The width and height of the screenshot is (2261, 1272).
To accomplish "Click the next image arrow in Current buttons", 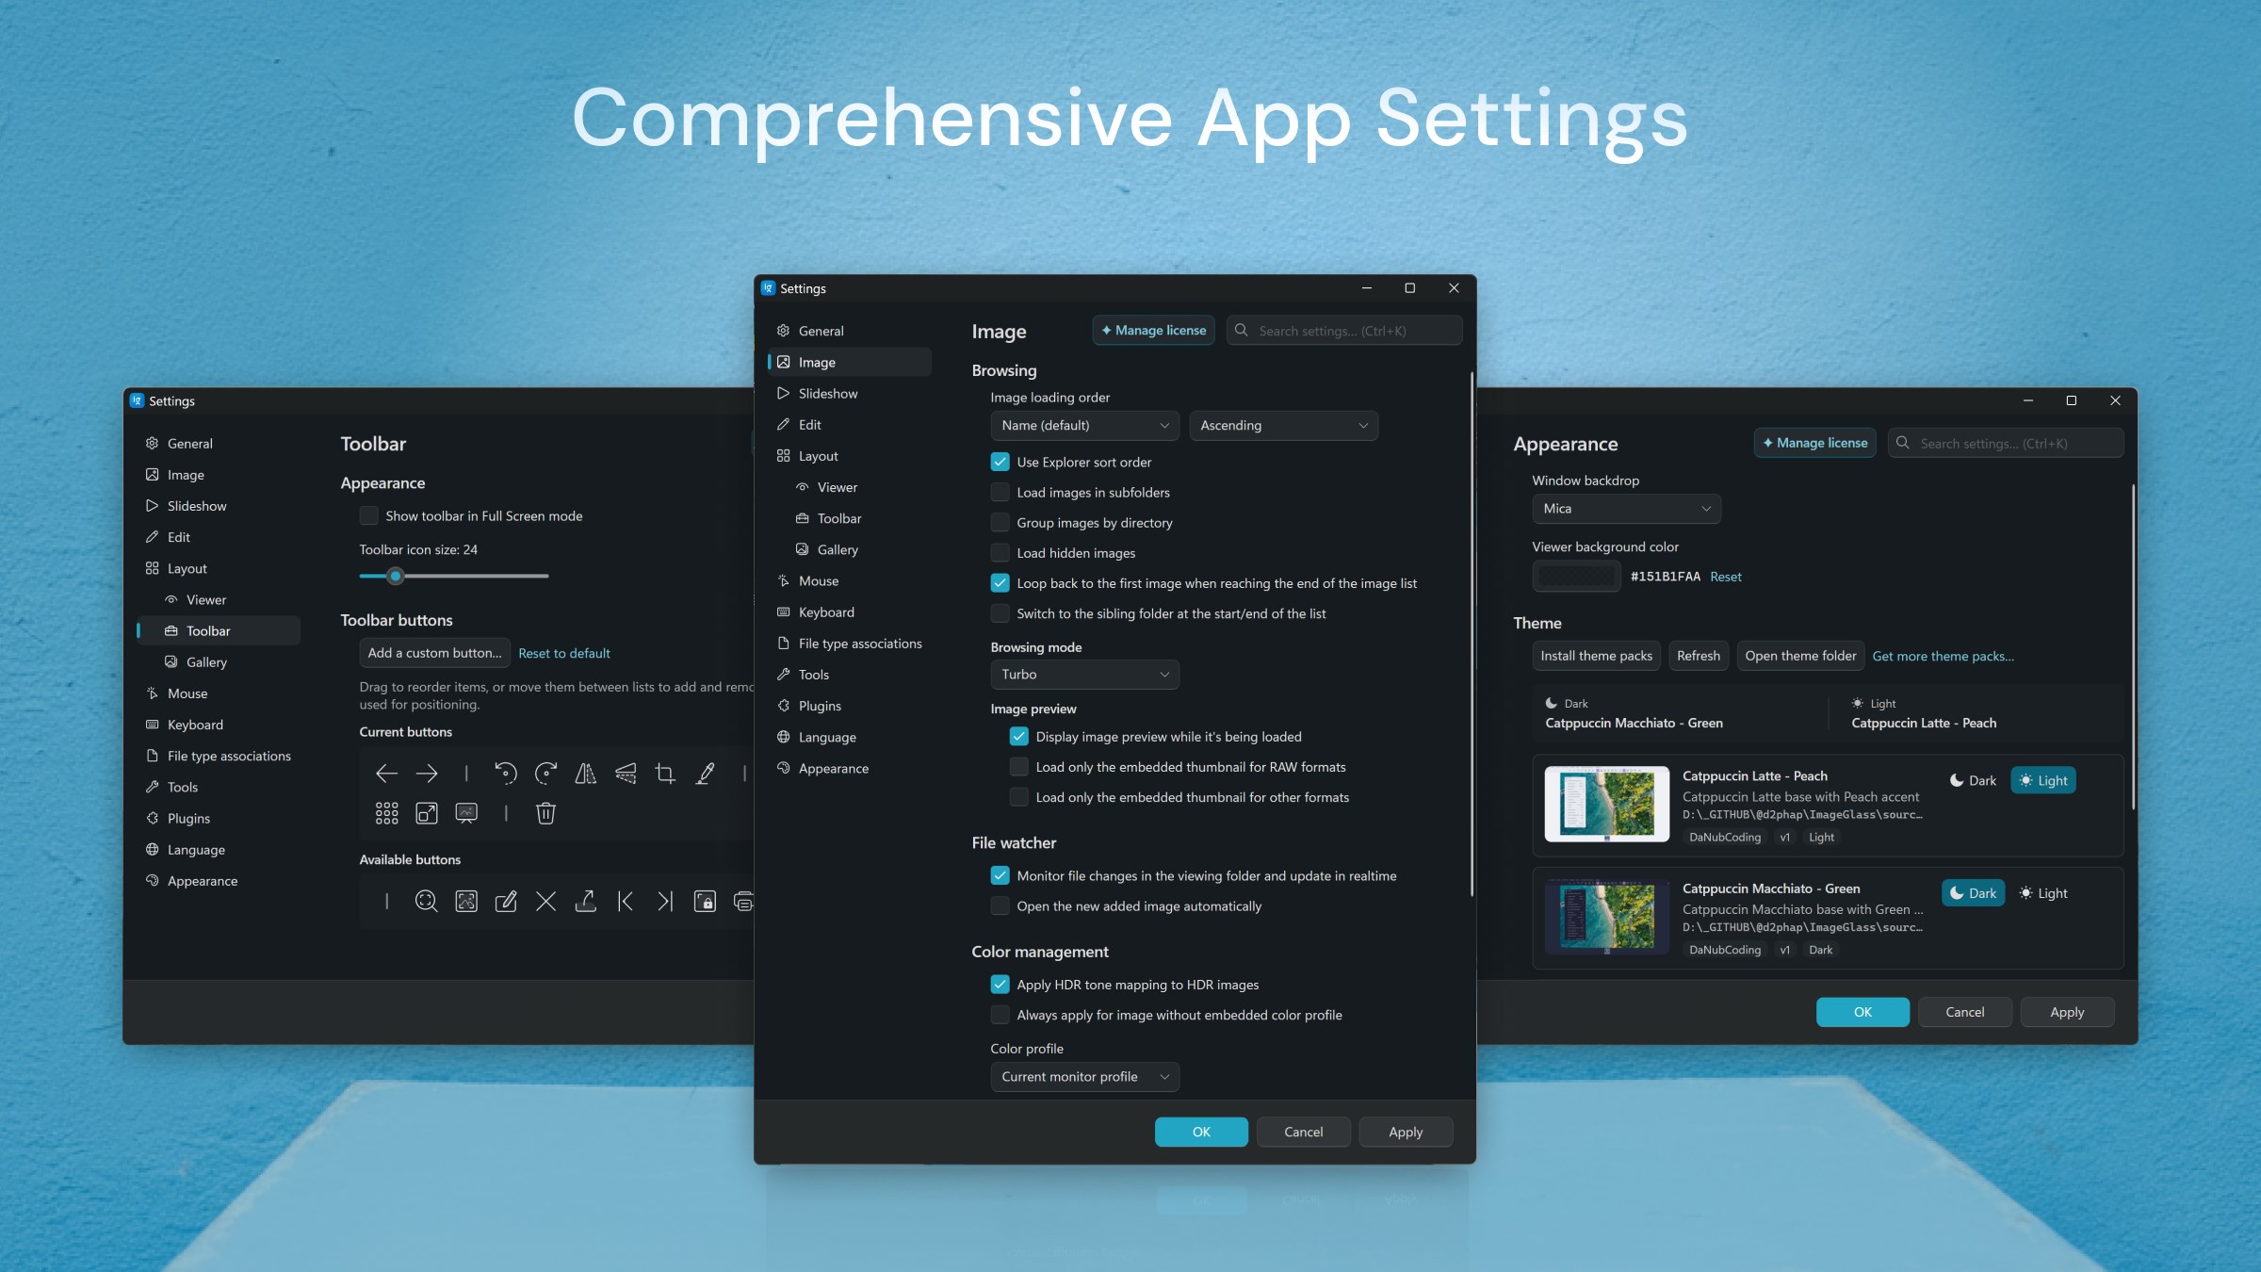I will click(427, 774).
